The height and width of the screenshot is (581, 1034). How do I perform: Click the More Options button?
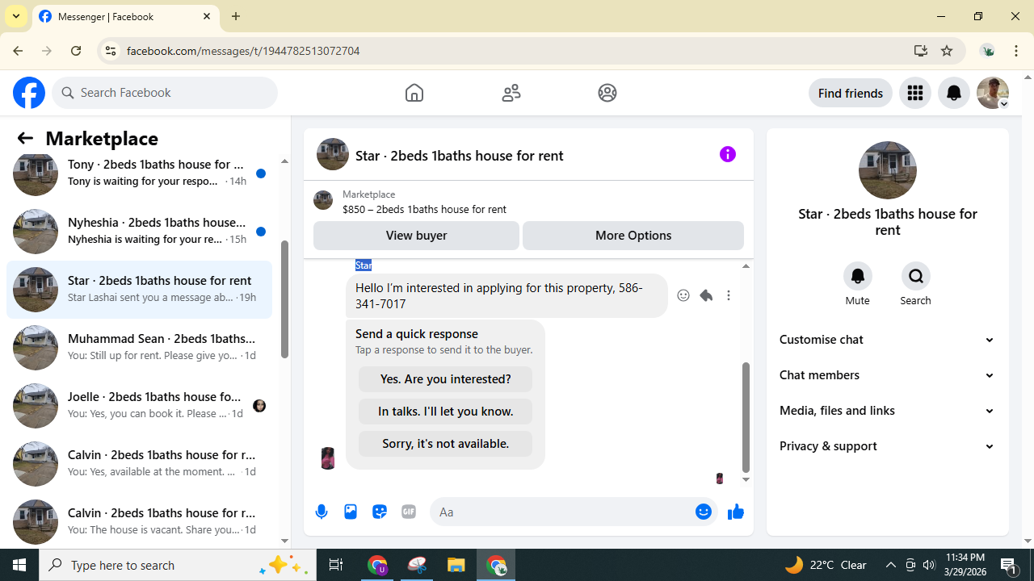[633, 236]
